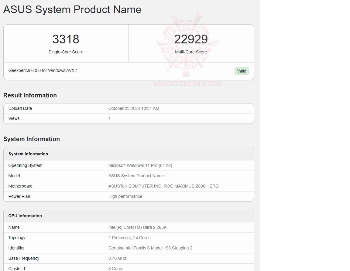Click the Multi-Core Score label

pyautogui.click(x=191, y=52)
